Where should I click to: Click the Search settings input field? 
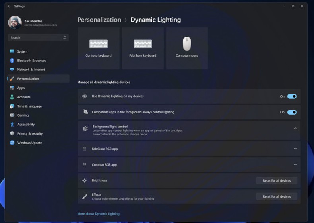(38, 37)
